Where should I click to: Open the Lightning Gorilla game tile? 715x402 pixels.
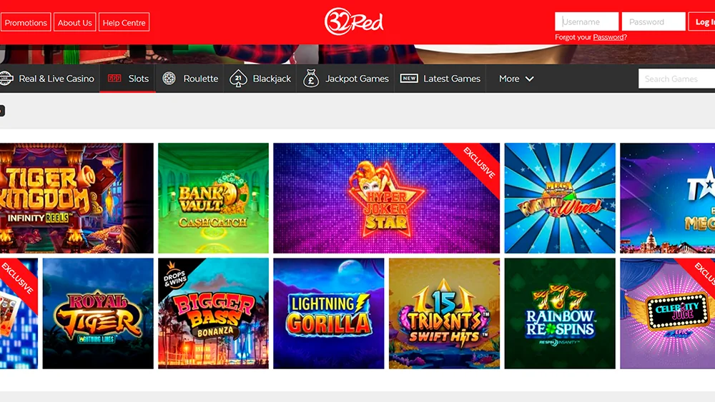tap(329, 313)
